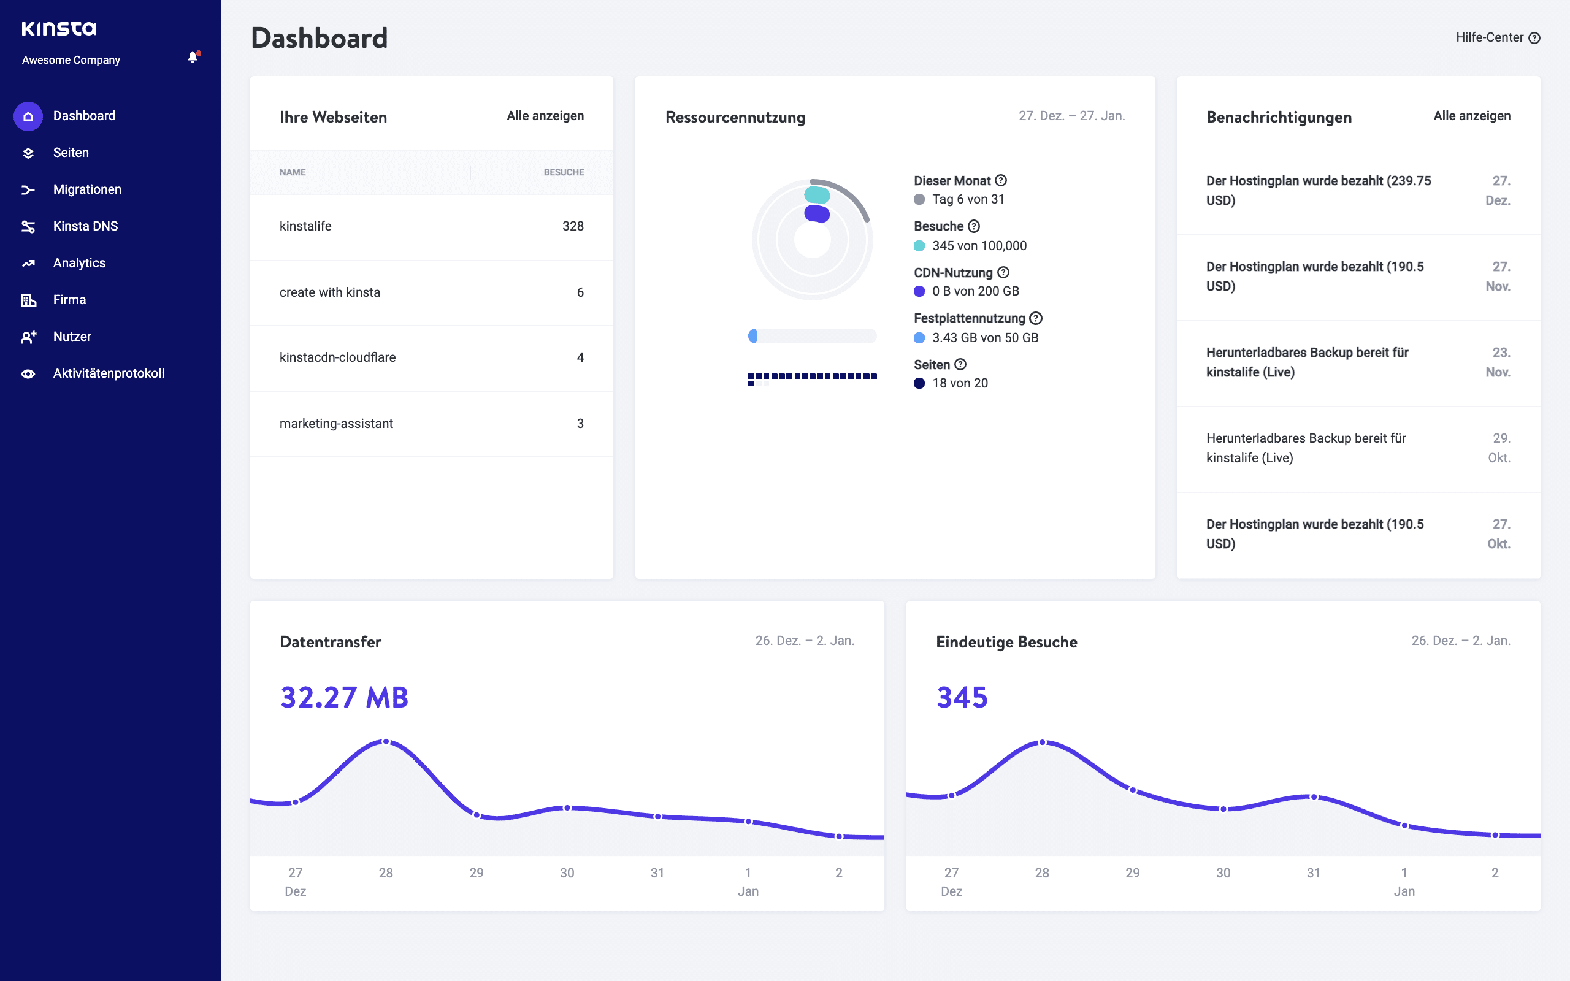Screen dimensions: 1570x981
Task: Select the Nutzer add-user icon
Action: pos(28,336)
